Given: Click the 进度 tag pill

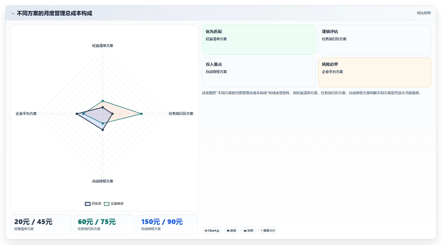Looking at the screenshot, I should (x=248, y=231).
